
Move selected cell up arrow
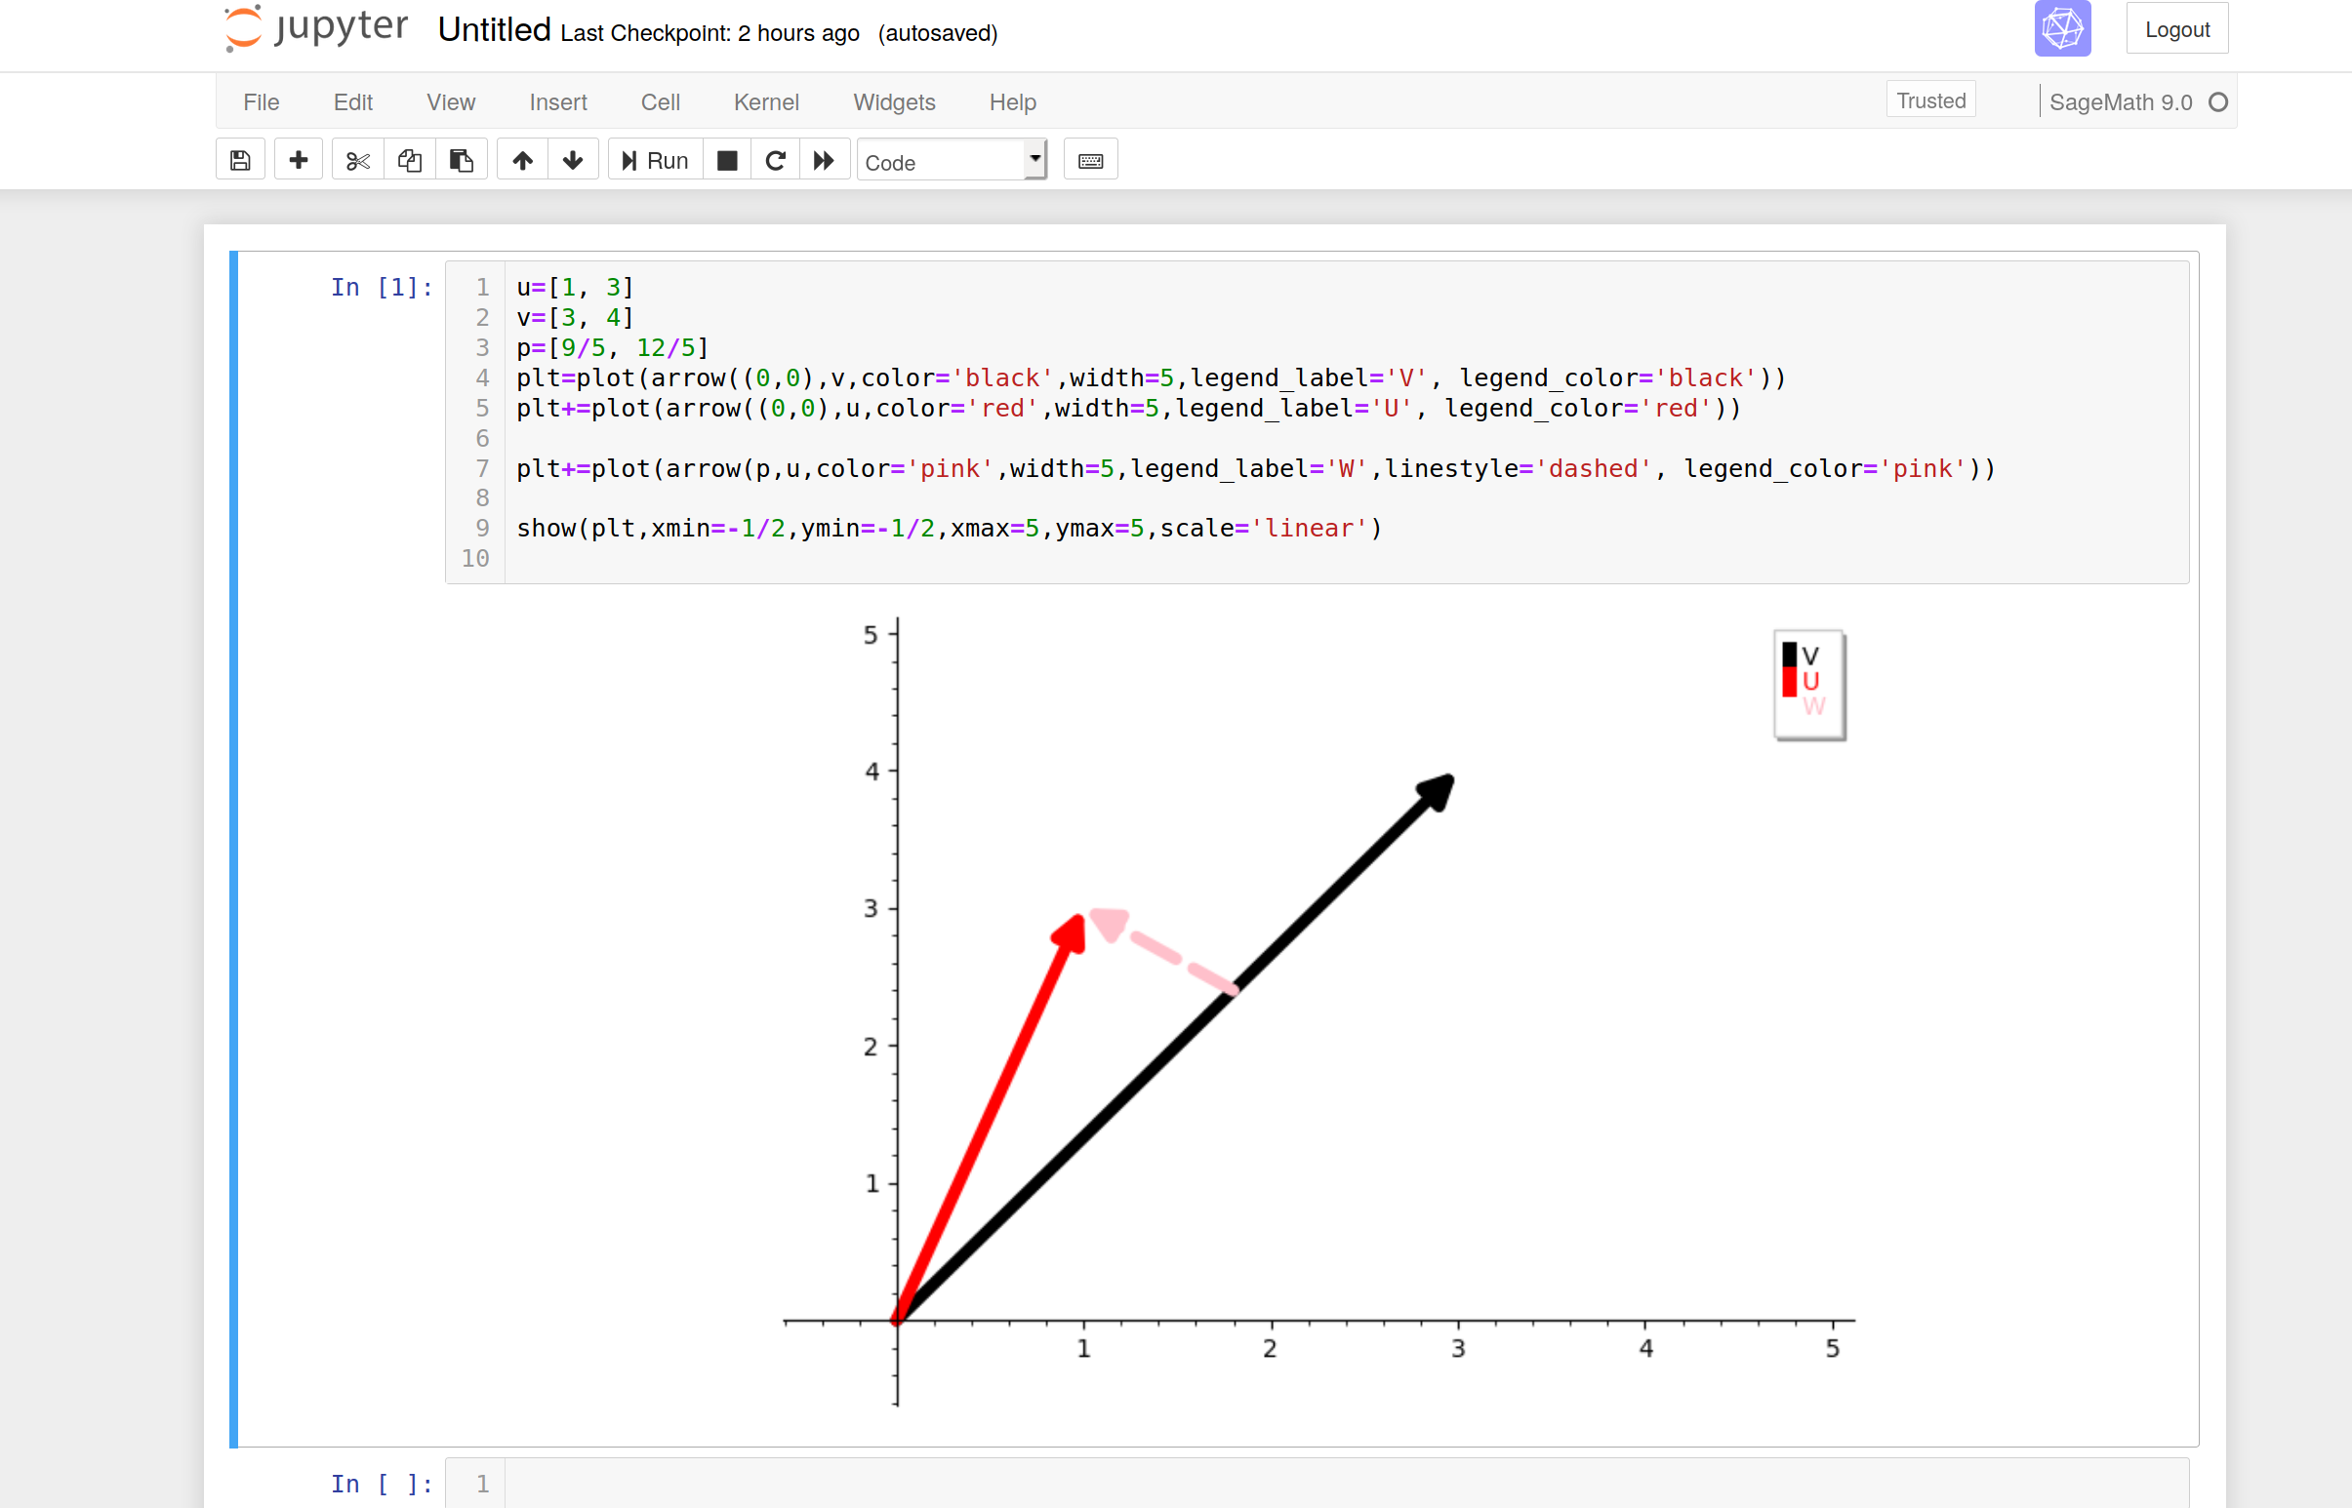tap(522, 161)
